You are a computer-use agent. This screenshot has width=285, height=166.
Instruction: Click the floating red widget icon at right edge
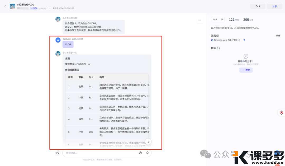tap(281, 113)
